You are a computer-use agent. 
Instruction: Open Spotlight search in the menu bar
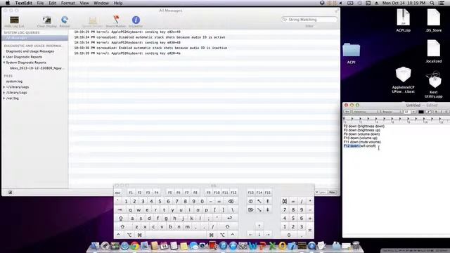(432, 3)
